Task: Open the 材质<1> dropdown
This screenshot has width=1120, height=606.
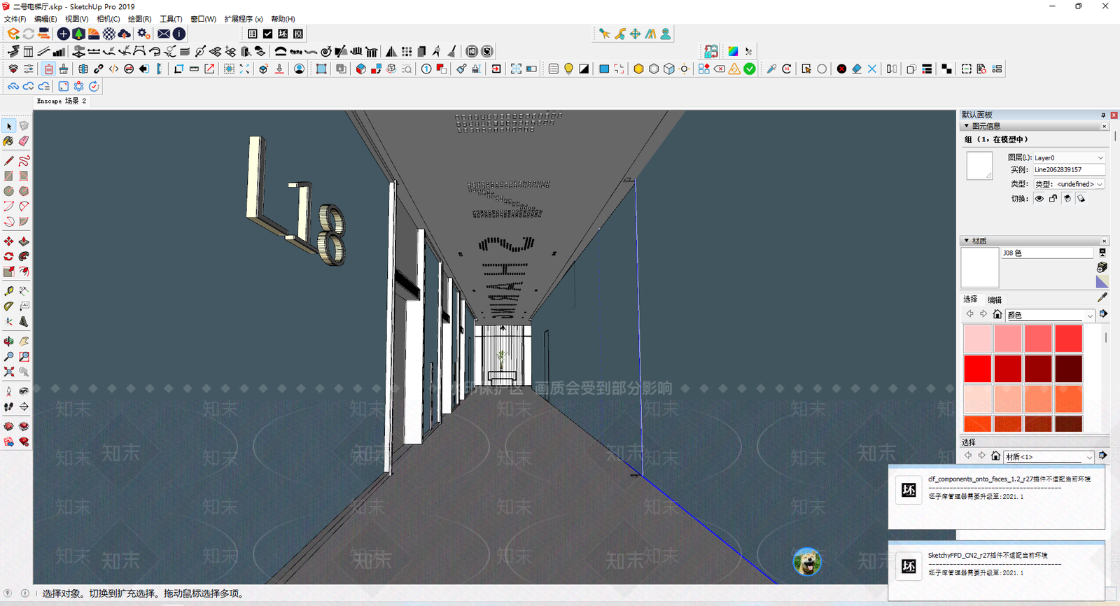Action: point(1049,457)
